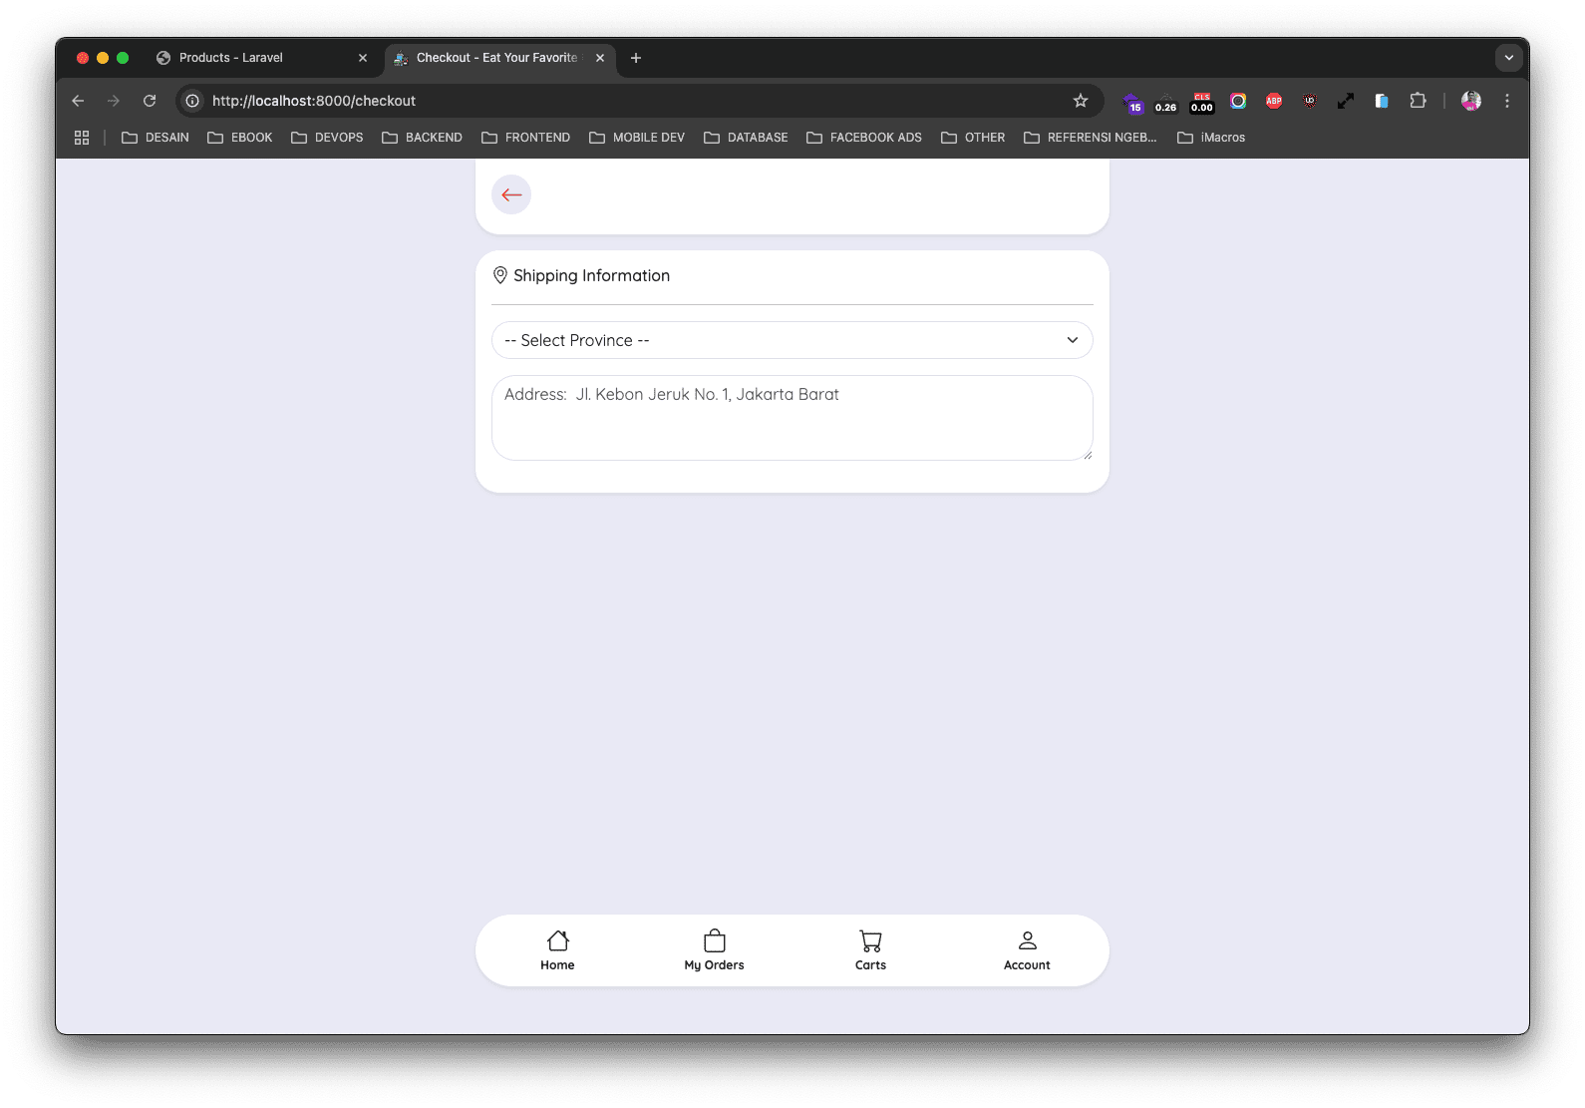Go to Home in bottom navigation
Viewport: 1585px width, 1108px height.
coord(557,950)
